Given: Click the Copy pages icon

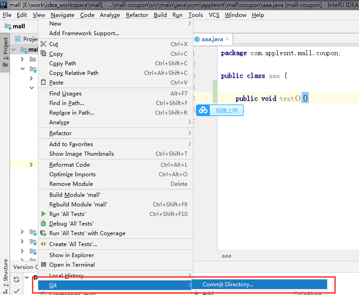Looking at the screenshot, I should (43, 53).
